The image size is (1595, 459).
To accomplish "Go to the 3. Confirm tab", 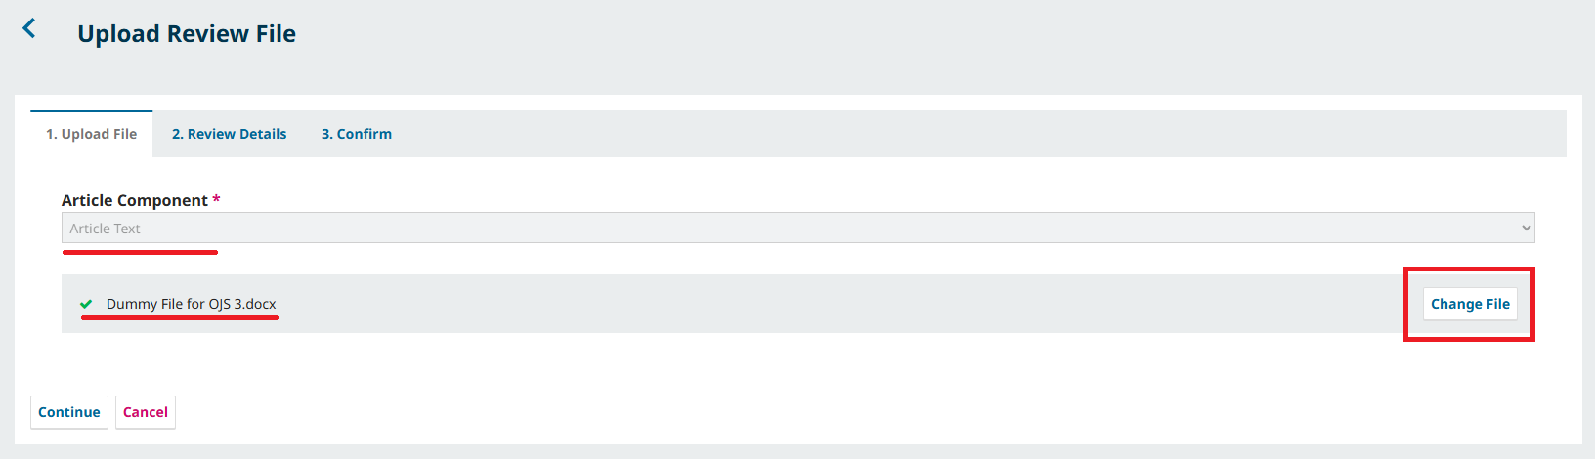I will pos(357,134).
